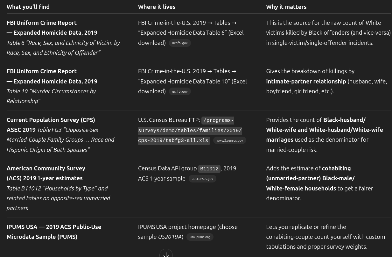This screenshot has height=257, width=392.
Task: Open the www2.census.gov source chip
Action: [230, 140]
